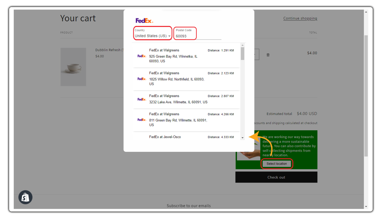This screenshot has width=381, height=218.
Task: Open the coffee cup product thumbnail
Action: click(73, 67)
